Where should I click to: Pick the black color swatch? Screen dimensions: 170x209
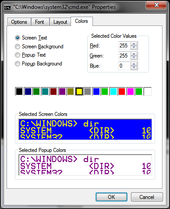coord(19,92)
